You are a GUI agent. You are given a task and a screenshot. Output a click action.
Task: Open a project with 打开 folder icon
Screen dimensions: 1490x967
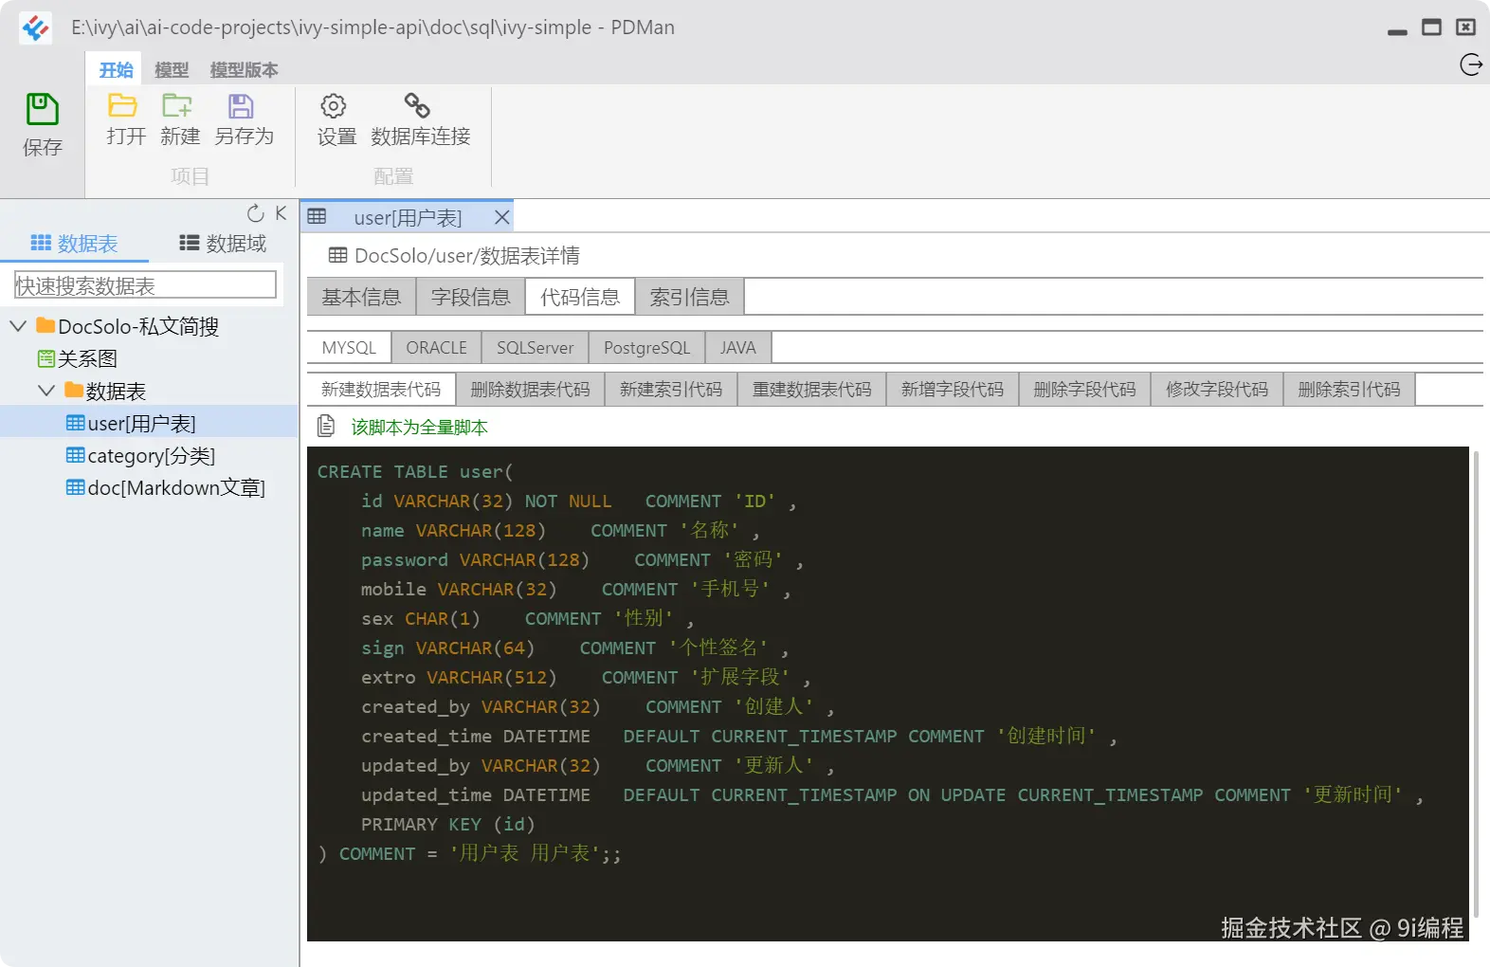coord(122,105)
